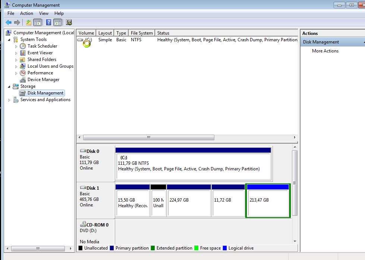This screenshot has height=260, width=365.
Task: Click the console tree horizontal scrollbar thumb
Action: 38,248
